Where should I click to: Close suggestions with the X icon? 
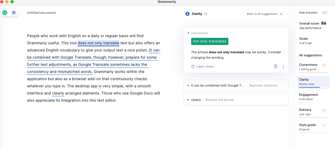[x=281, y=14]
